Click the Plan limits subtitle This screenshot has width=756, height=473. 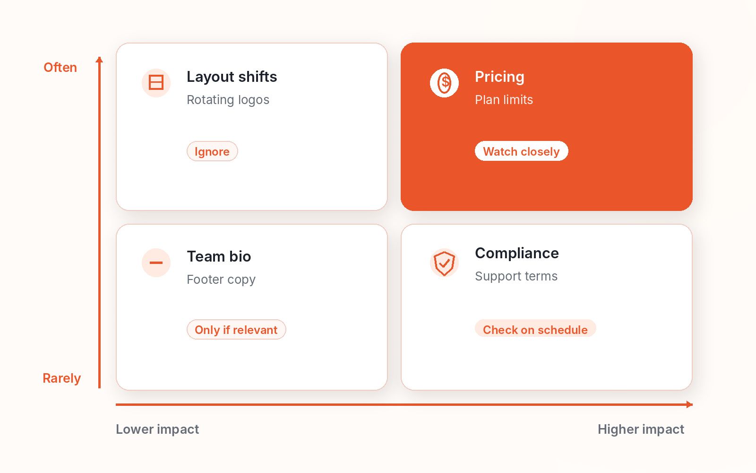click(x=504, y=100)
